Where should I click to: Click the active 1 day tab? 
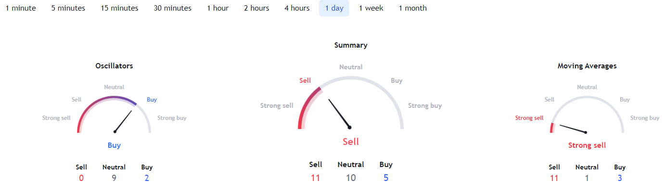pos(334,8)
